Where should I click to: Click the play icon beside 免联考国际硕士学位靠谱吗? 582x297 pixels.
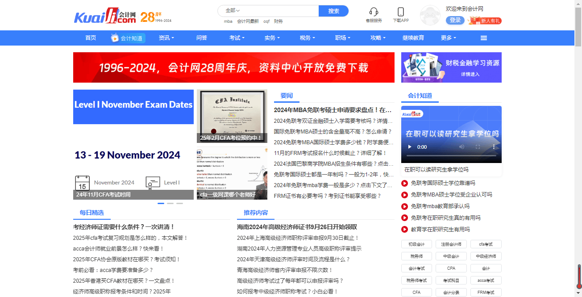tap(405, 183)
